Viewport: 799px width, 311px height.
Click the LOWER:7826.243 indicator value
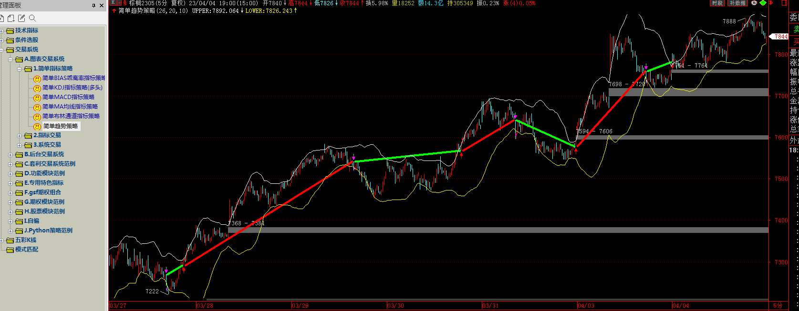pyautogui.click(x=269, y=10)
